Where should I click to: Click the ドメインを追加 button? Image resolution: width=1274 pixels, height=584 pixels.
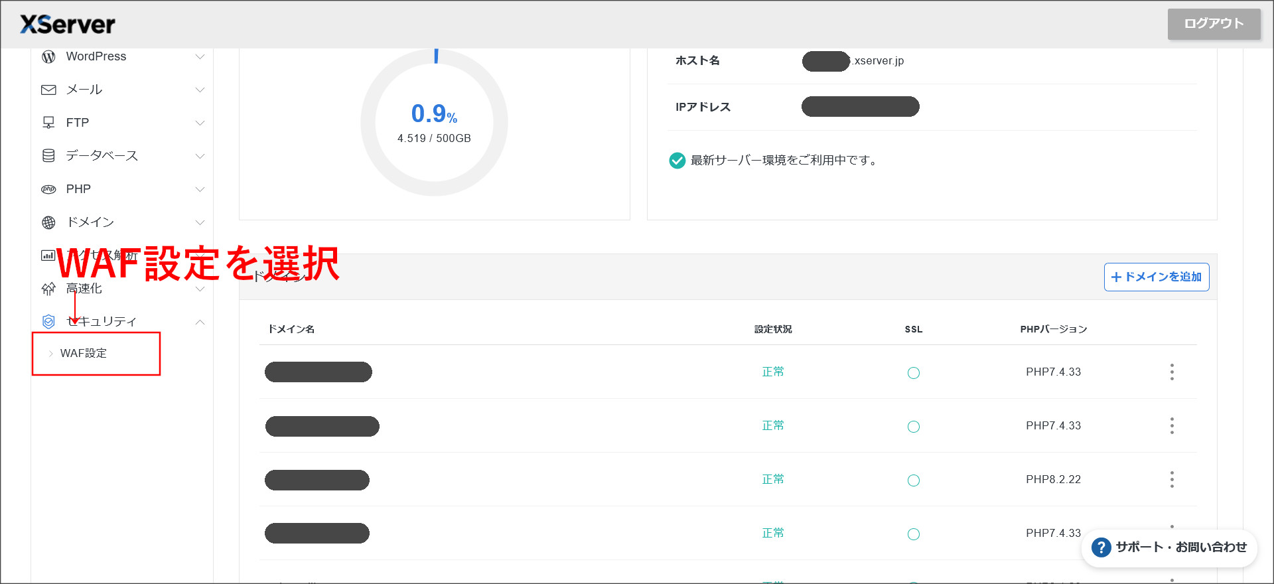(x=1156, y=277)
